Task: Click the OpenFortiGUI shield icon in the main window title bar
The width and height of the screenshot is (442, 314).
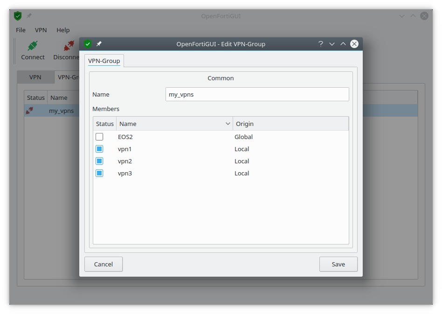Action: click(x=18, y=16)
